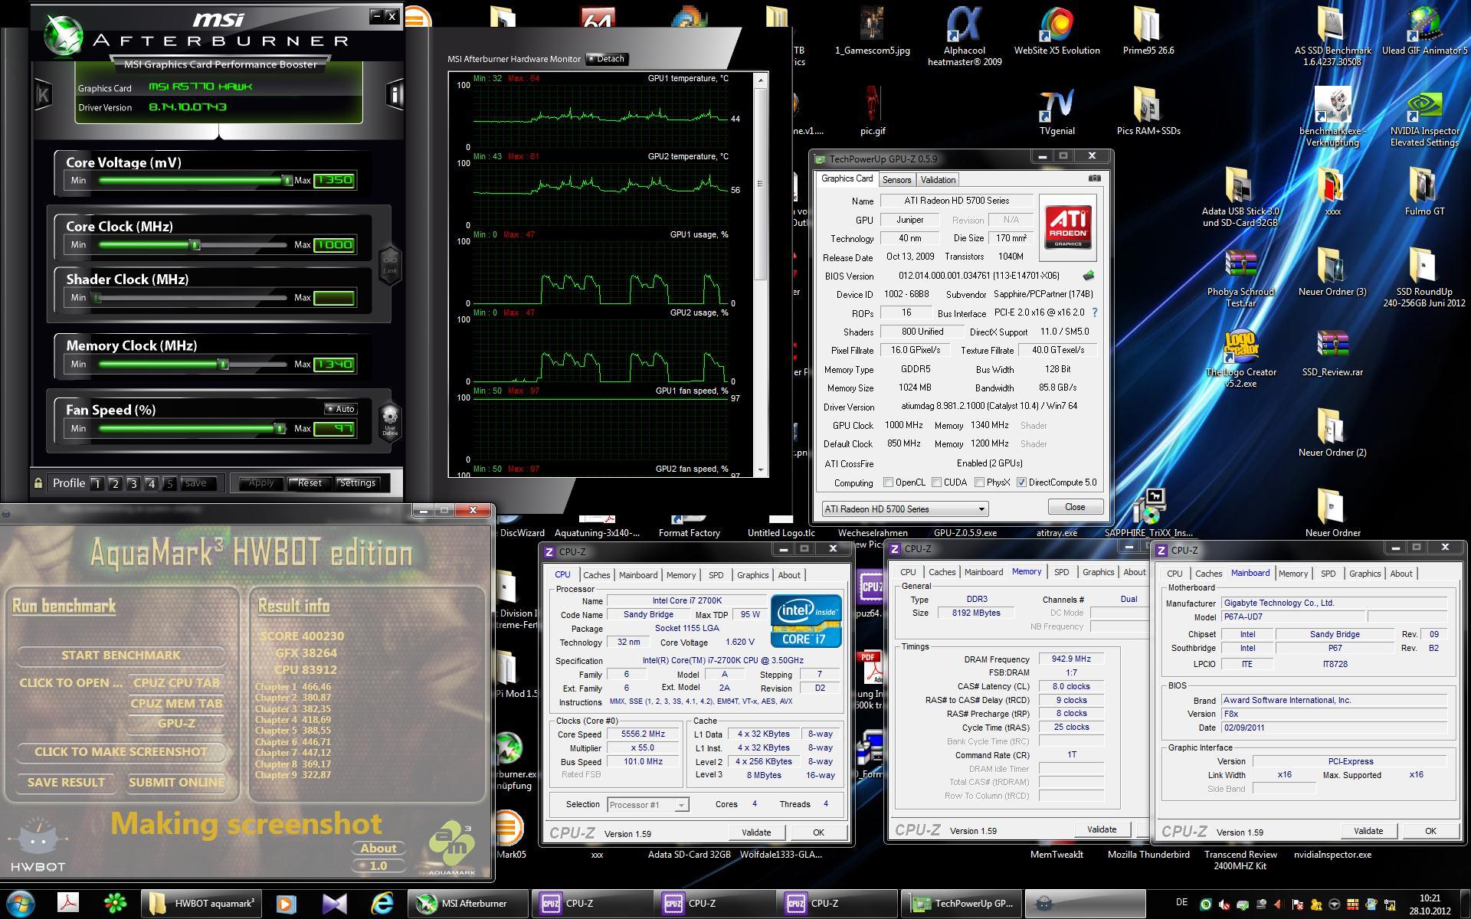Toggle DirectCompute 5.0 checkbox
Screen dimensions: 1471x919
[x=1021, y=482]
